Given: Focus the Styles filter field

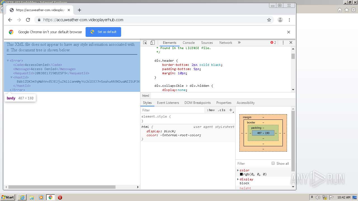Looking at the screenshot, I should [x=173, y=110].
